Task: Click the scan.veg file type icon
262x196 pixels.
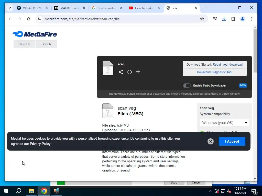Action: (x=108, y=111)
